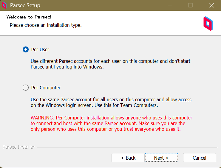Click the Per Computer description text
The width and height of the screenshot is (221, 168).
point(111,102)
